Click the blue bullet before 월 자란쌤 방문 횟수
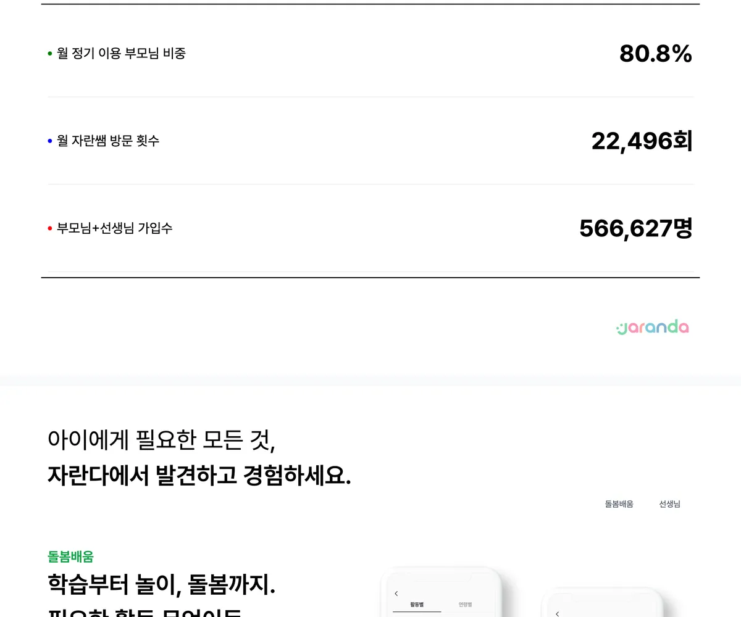Viewport: 741px width, 617px height. 50,141
